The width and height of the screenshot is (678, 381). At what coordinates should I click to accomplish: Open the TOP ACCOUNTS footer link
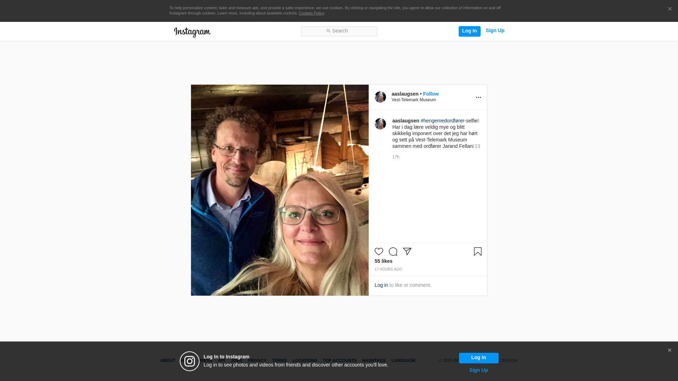340,361
